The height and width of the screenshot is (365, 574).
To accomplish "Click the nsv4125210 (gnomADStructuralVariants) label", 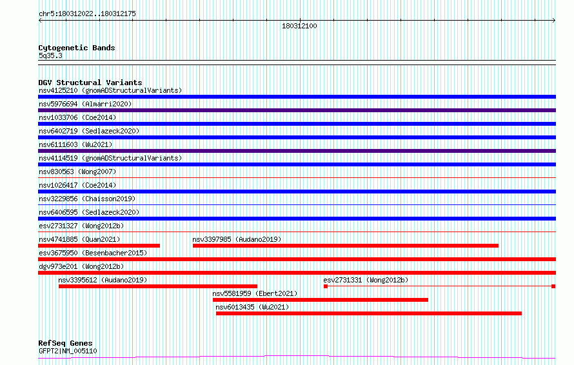I will click(110, 90).
